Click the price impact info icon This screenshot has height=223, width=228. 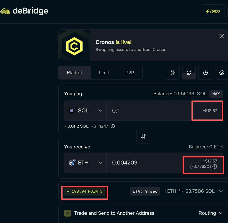coord(215,166)
